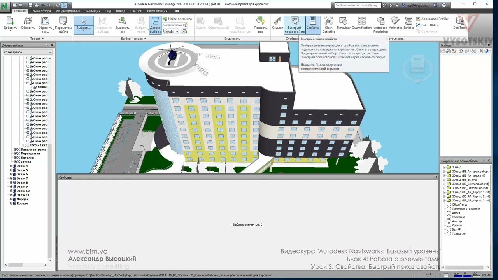Click the Добавить (Append) file icon
498x280 pixels.
point(11,21)
